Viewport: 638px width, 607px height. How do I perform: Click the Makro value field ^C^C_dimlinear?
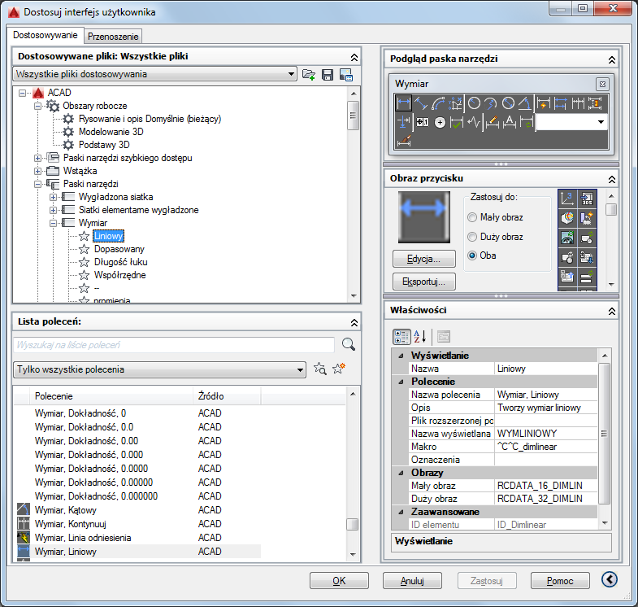pyautogui.click(x=546, y=447)
